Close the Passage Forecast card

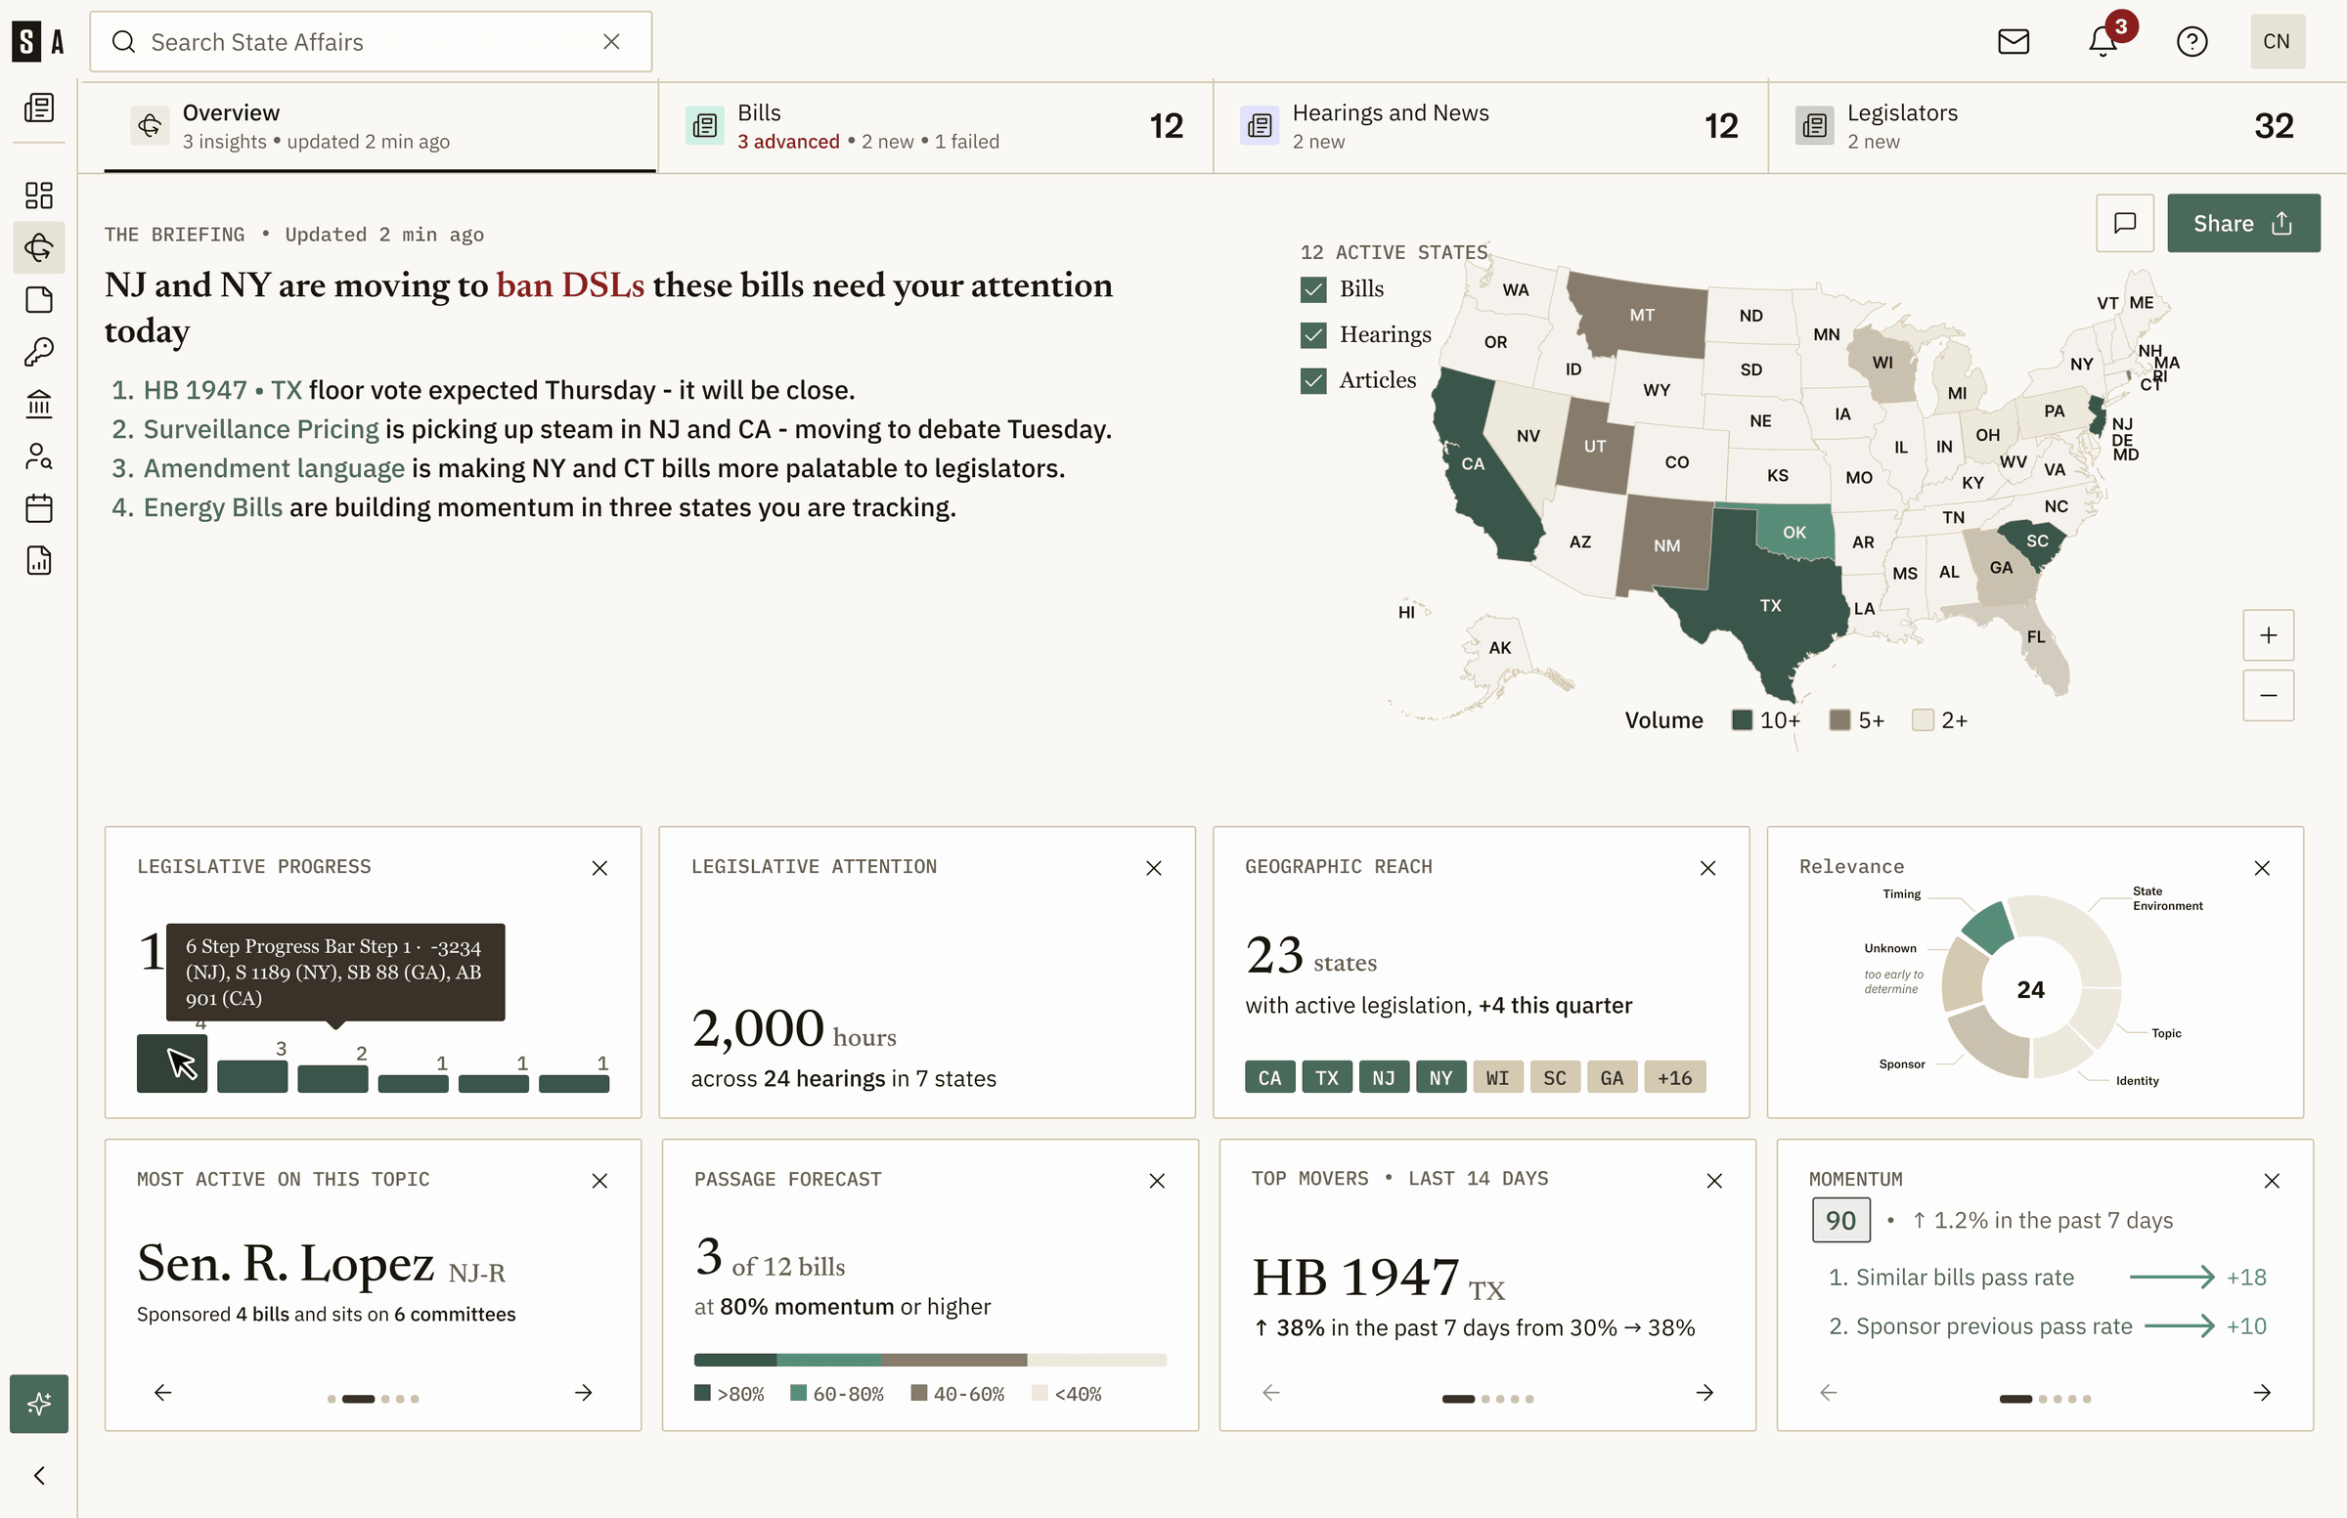tap(1157, 1181)
